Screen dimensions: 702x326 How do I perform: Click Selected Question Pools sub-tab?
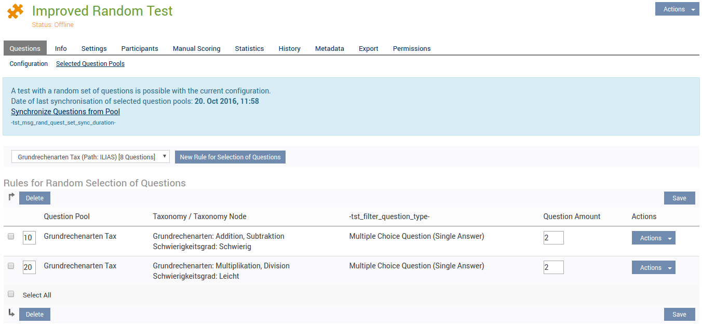click(x=90, y=64)
